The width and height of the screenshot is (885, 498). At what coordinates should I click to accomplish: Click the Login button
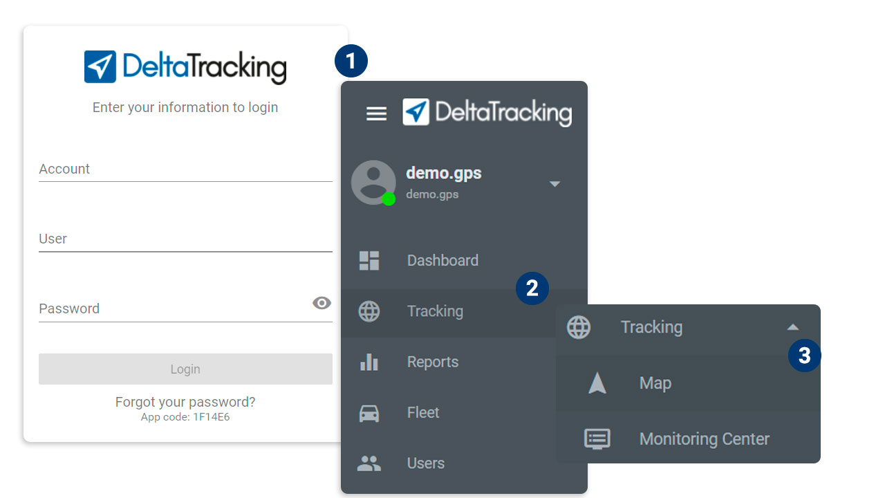[x=185, y=369]
